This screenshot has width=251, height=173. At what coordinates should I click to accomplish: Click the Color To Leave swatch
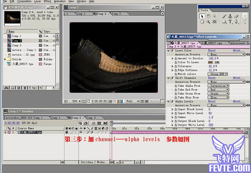click(210, 62)
